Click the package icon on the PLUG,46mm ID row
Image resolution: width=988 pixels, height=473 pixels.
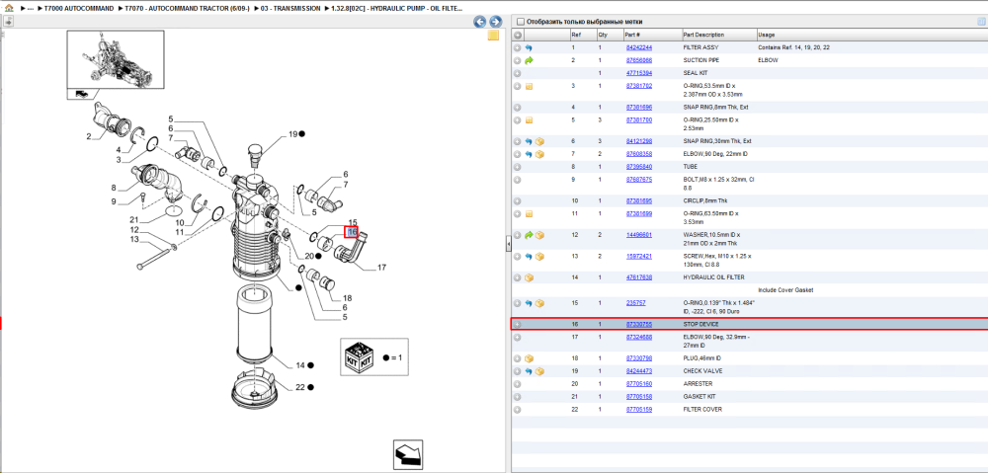point(529,358)
